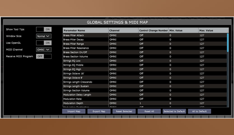Viewport: 234px width, 135px height.
Task: Click the Channel column header
Action: (123, 30)
